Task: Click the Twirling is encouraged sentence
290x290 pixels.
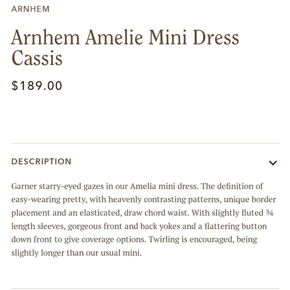Action: tap(134, 246)
